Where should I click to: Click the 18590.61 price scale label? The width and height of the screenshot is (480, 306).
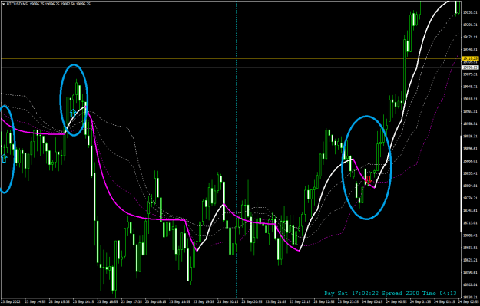coord(470,273)
